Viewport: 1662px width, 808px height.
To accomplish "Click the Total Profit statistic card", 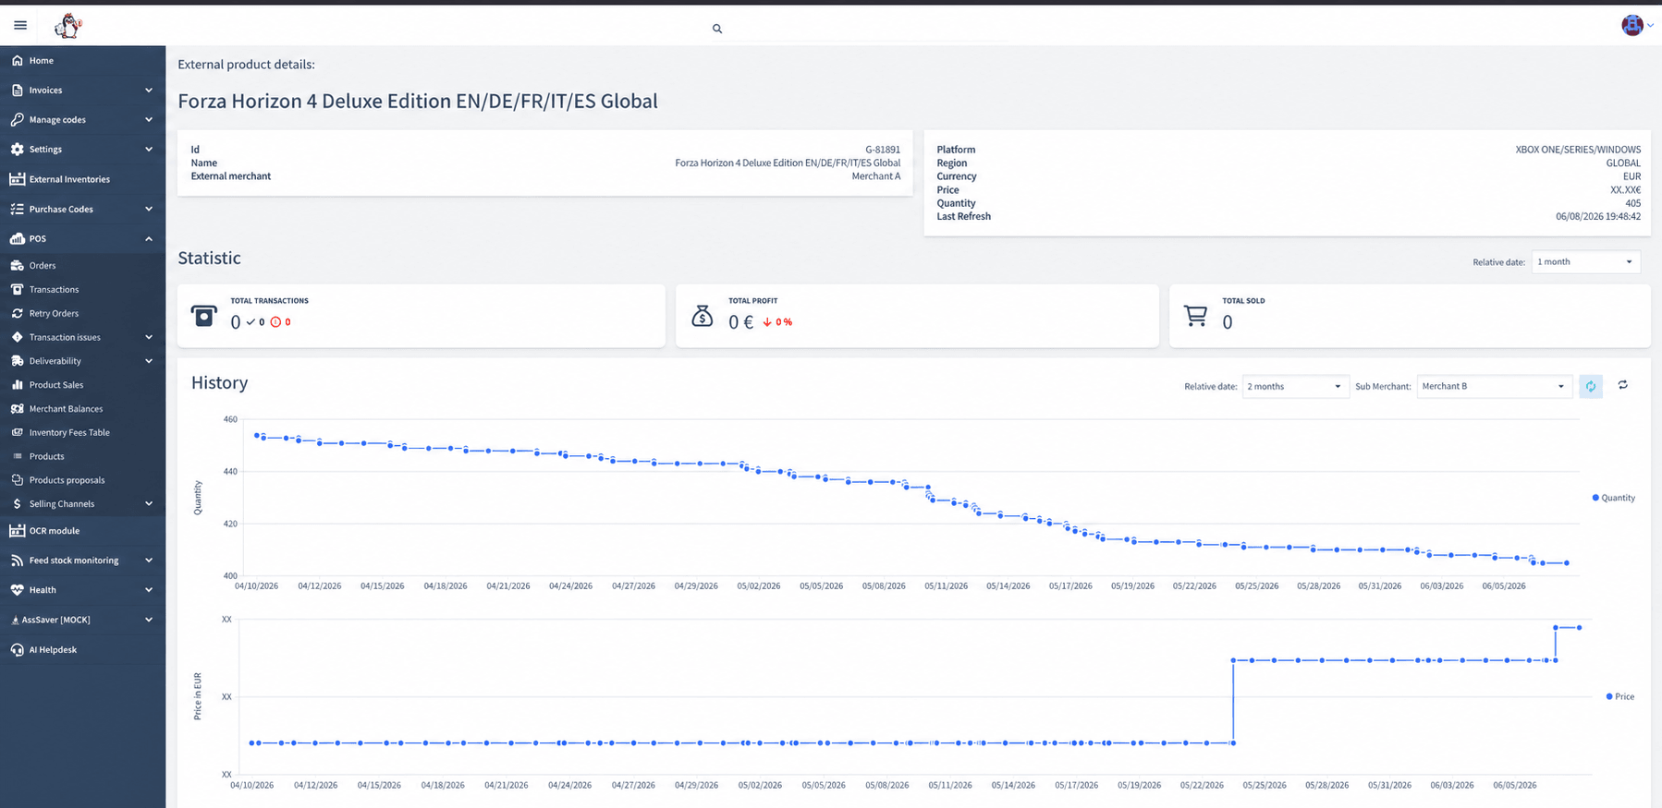I will pos(917,316).
